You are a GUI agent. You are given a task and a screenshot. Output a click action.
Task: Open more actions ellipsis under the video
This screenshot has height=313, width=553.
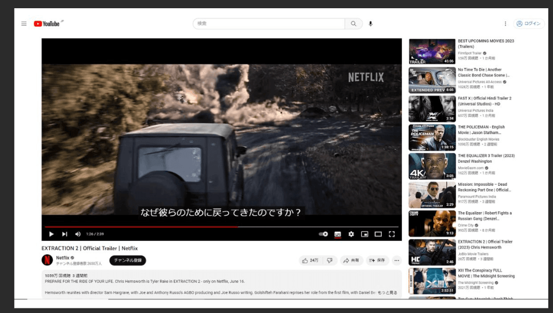pyautogui.click(x=397, y=260)
